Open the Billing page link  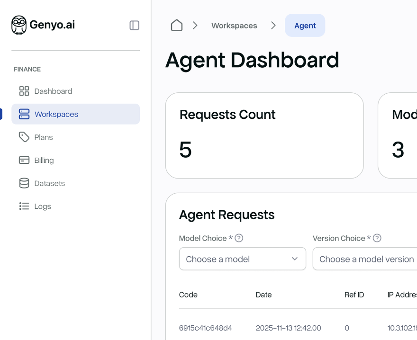point(44,160)
